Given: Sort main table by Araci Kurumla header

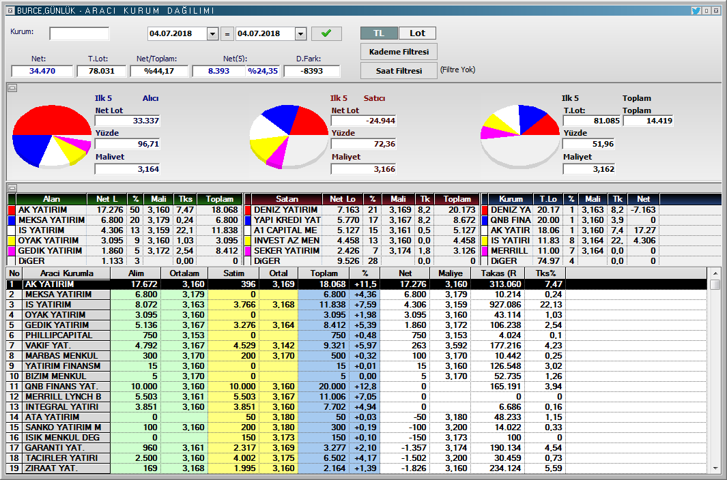Looking at the screenshot, I should point(66,273).
